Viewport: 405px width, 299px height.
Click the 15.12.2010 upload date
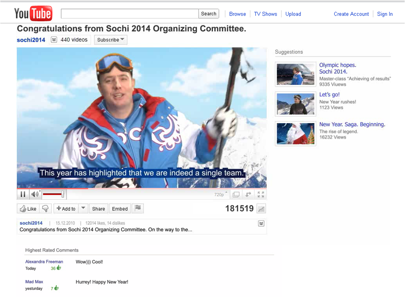coord(65,223)
